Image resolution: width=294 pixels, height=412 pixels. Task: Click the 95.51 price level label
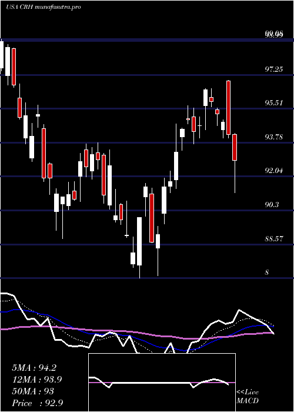tap(274, 103)
